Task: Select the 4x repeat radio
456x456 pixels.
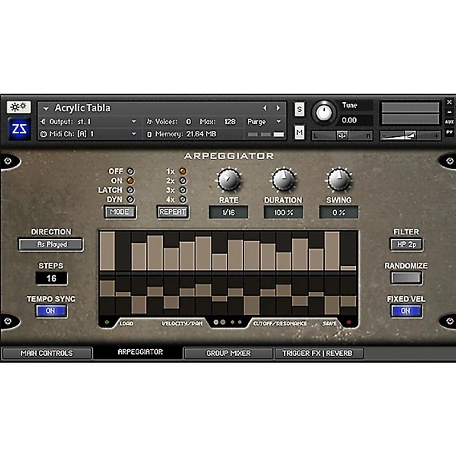Action: coord(183,199)
